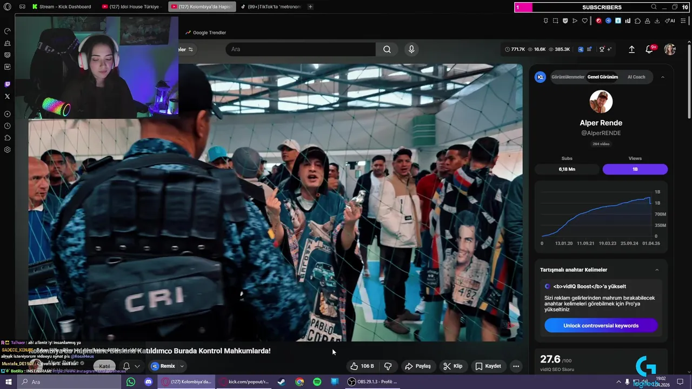692x389 pixels.
Task: Like the video showing 106 B
Action: [x=362, y=366]
